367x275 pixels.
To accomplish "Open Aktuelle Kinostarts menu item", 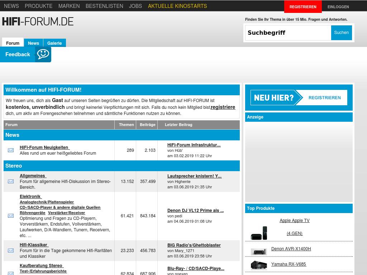I will (x=177, y=6).
